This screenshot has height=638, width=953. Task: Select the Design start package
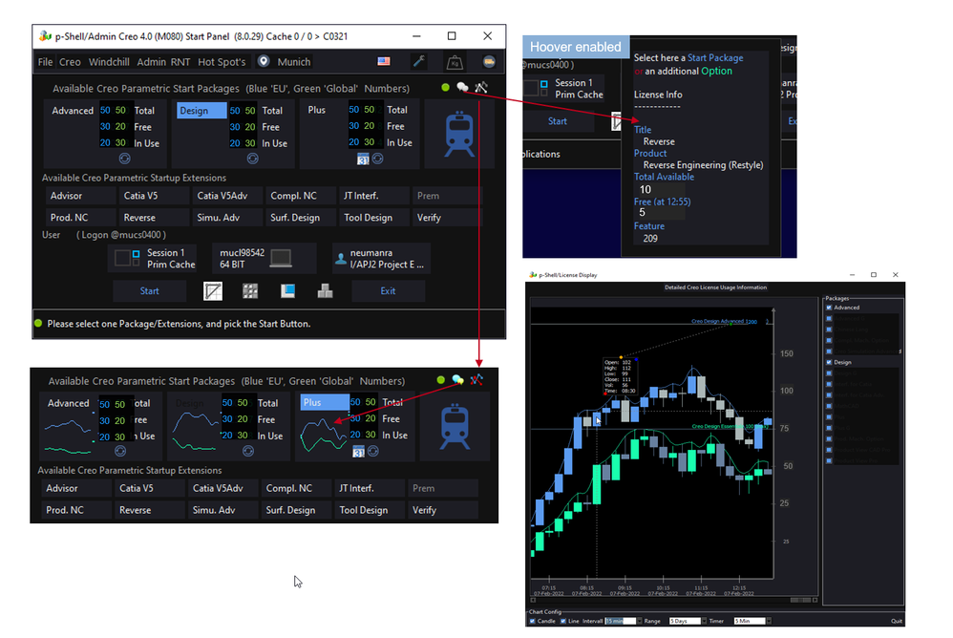[201, 111]
